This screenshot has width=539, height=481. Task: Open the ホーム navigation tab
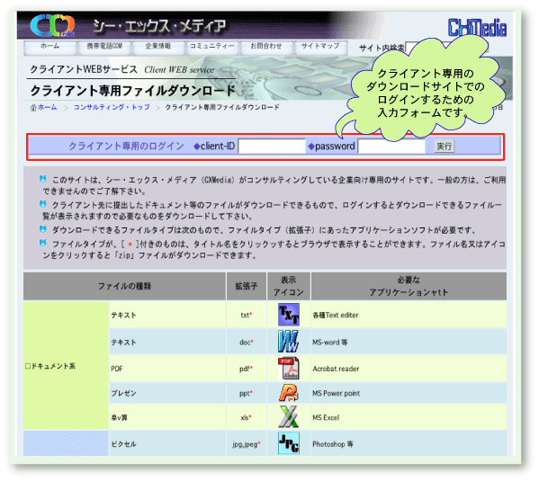pyautogui.click(x=50, y=48)
